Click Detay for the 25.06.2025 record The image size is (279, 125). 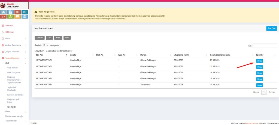click(260, 61)
